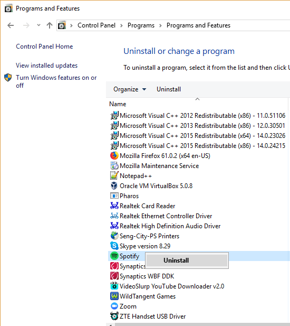Screen dimensions: 290x326
Task: Select Skype version 8.29 entry
Action: click(x=145, y=246)
